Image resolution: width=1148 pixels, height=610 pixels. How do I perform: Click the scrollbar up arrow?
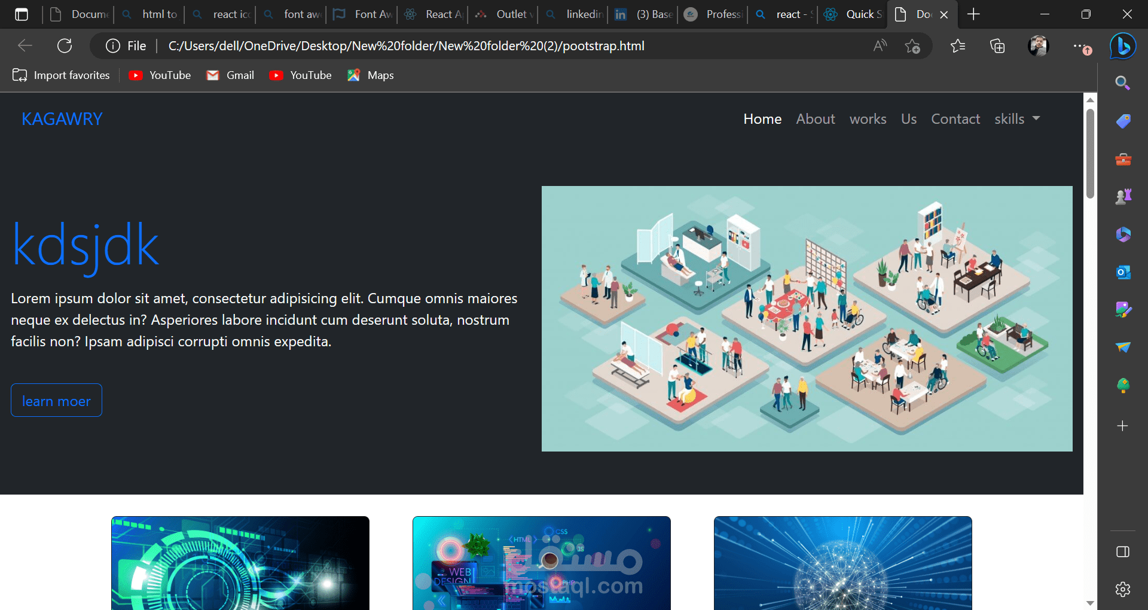pyautogui.click(x=1090, y=100)
